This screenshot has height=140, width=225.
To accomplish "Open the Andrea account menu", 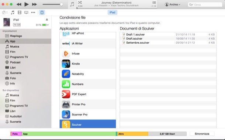I will (x=172, y=4).
